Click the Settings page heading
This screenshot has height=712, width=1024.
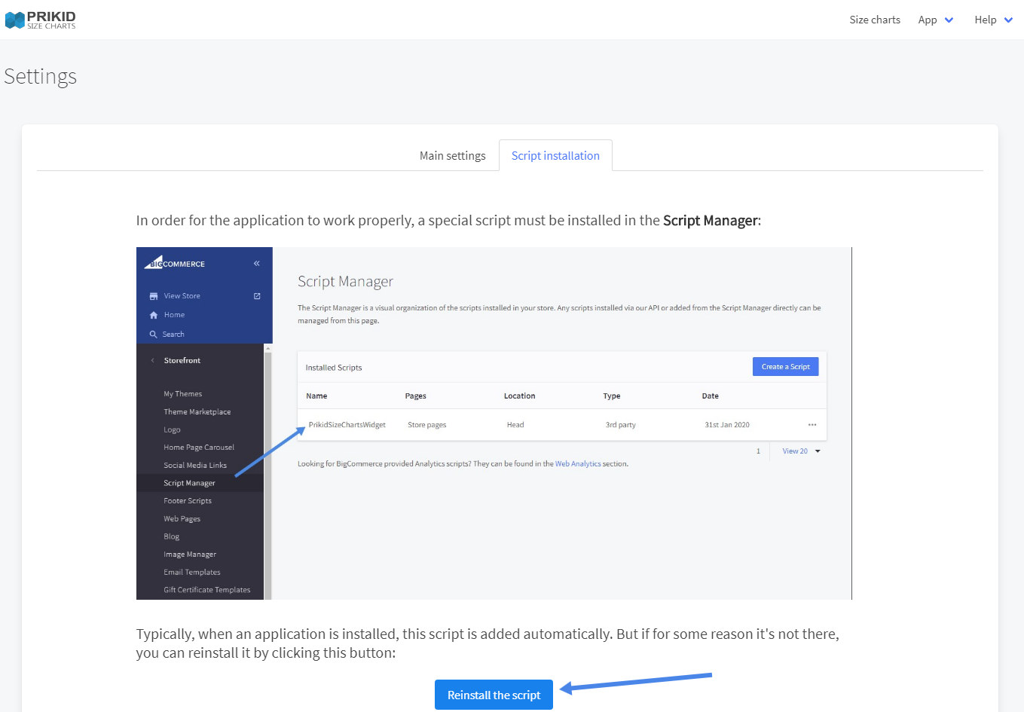[41, 77]
